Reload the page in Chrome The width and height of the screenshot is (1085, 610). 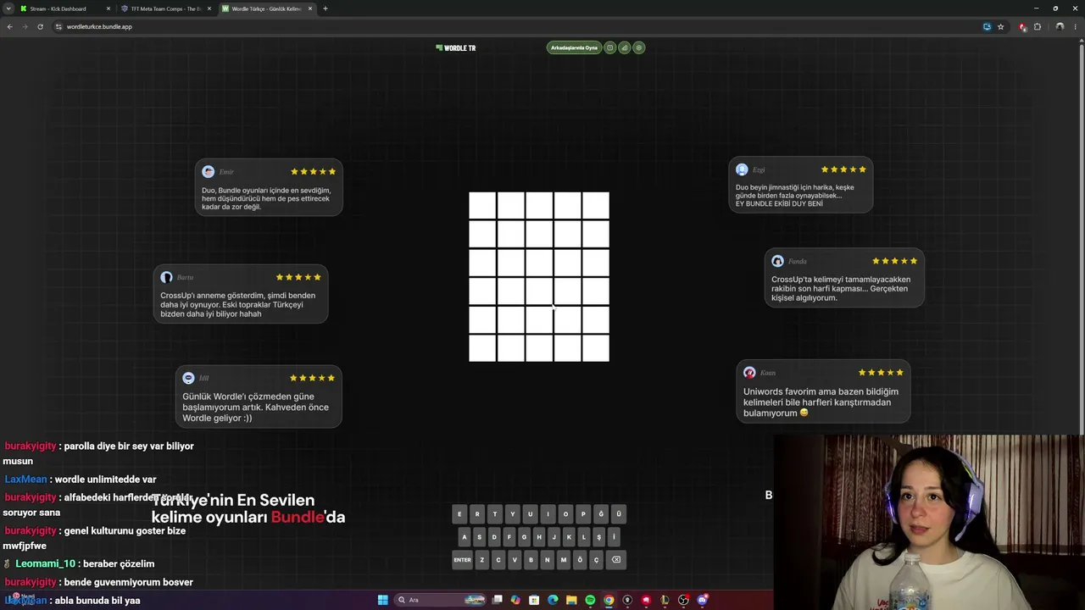pos(40,27)
